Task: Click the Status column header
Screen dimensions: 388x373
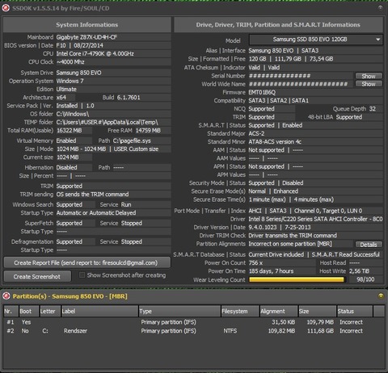Action: pos(355,312)
